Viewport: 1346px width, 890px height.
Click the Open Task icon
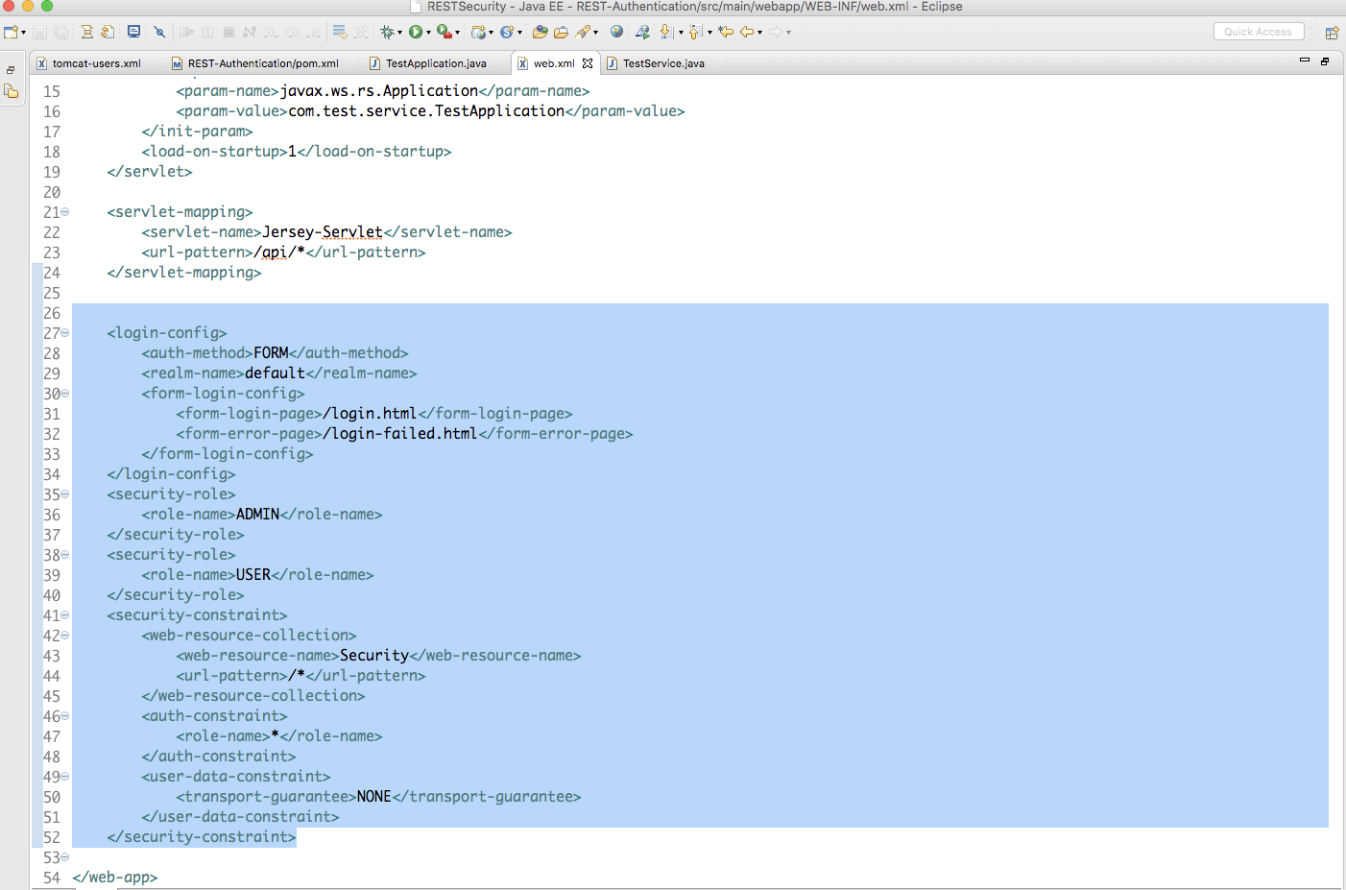coord(561,32)
